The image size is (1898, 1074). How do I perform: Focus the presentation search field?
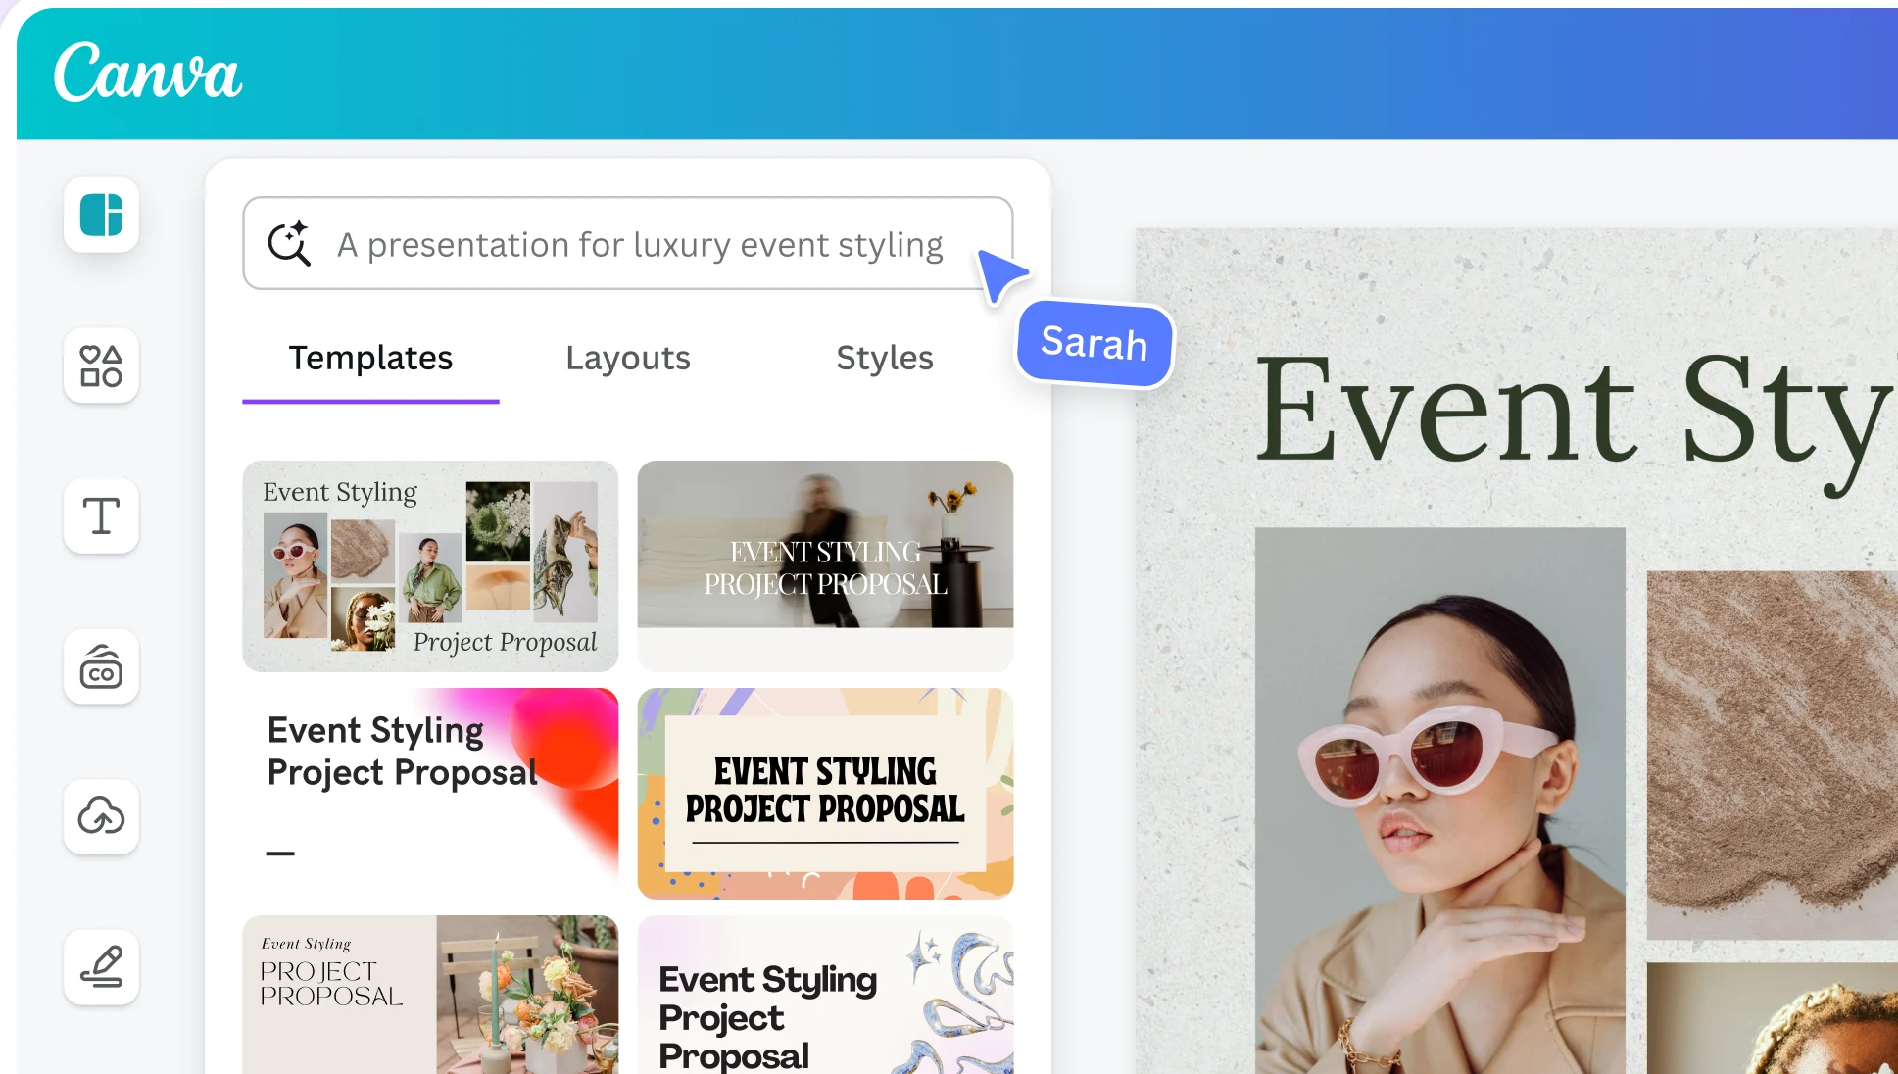[627, 243]
